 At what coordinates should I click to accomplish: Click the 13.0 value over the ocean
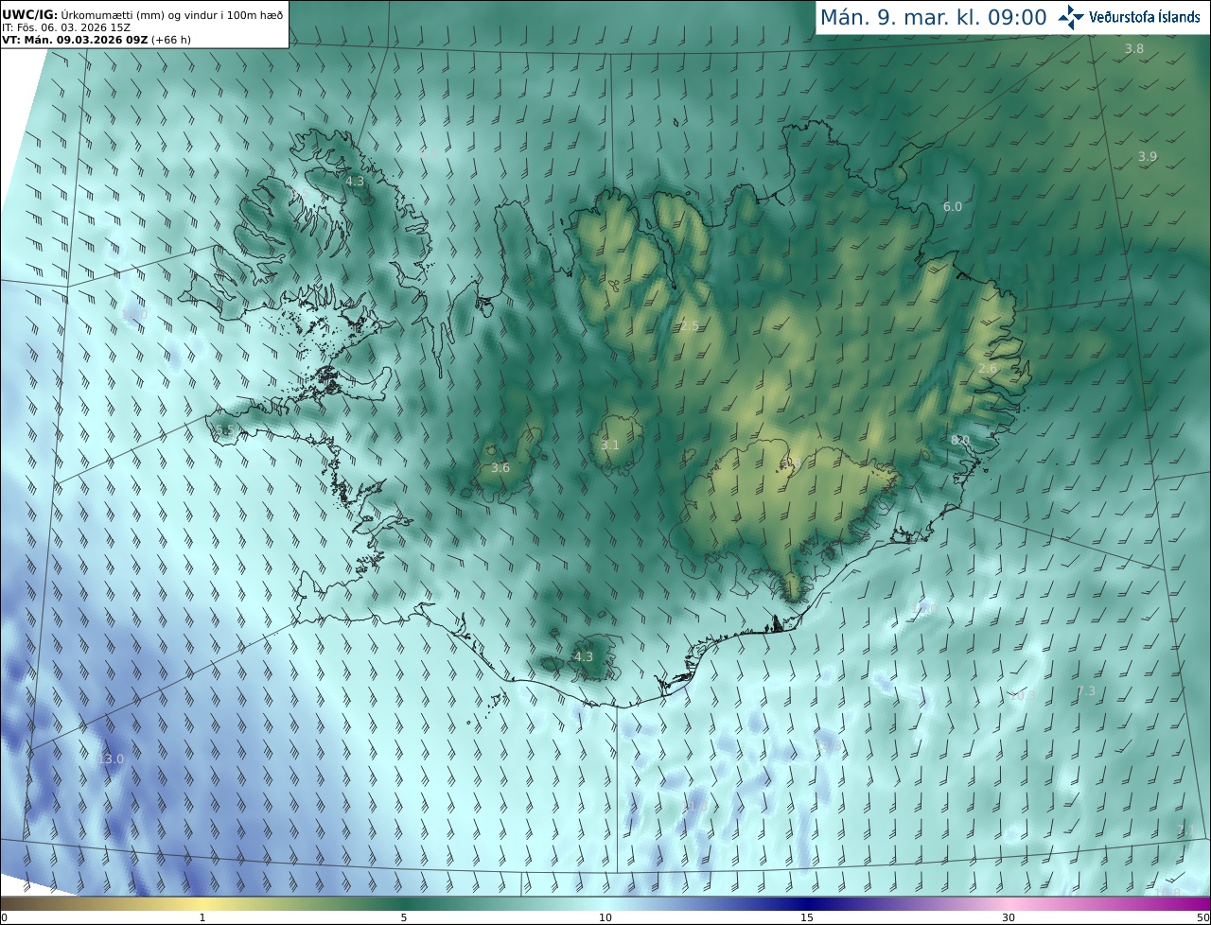click(111, 759)
